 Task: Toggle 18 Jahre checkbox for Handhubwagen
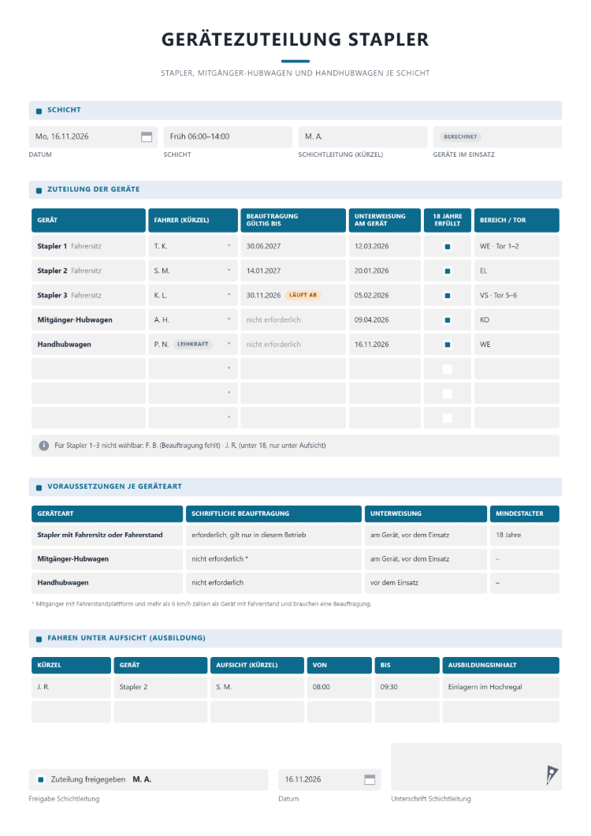tap(448, 345)
